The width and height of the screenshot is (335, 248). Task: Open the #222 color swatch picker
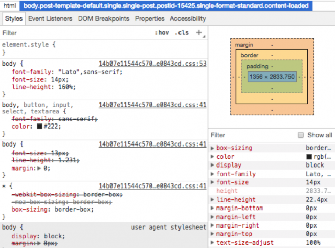click(40, 127)
